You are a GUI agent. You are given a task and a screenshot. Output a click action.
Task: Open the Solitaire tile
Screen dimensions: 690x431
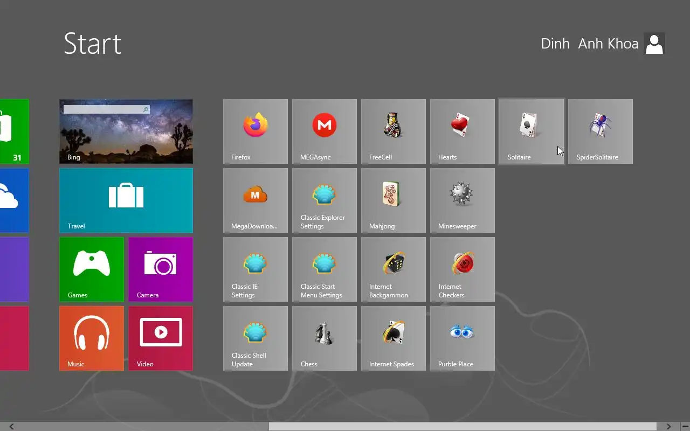tap(532, 131)
